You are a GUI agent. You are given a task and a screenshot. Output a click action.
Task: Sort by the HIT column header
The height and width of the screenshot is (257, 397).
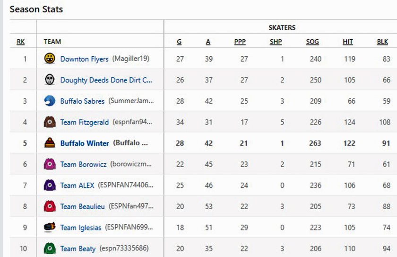[348, 42]
